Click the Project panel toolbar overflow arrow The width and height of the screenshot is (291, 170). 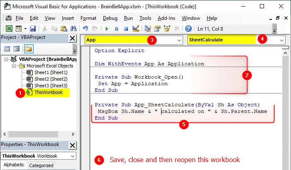pos(75,49)
